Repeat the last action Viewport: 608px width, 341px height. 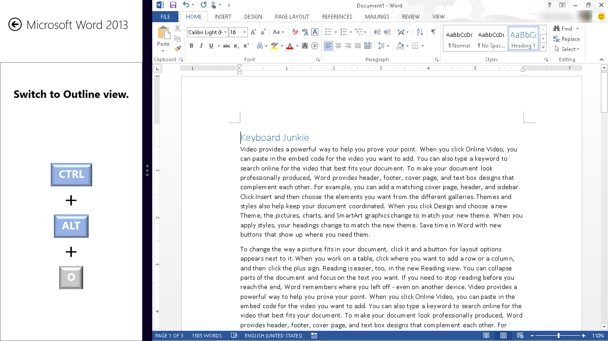pos(203,5)
